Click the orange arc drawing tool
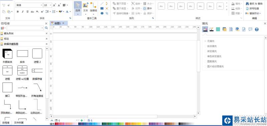This screenshot has width=267, height=126. [107, 4]
